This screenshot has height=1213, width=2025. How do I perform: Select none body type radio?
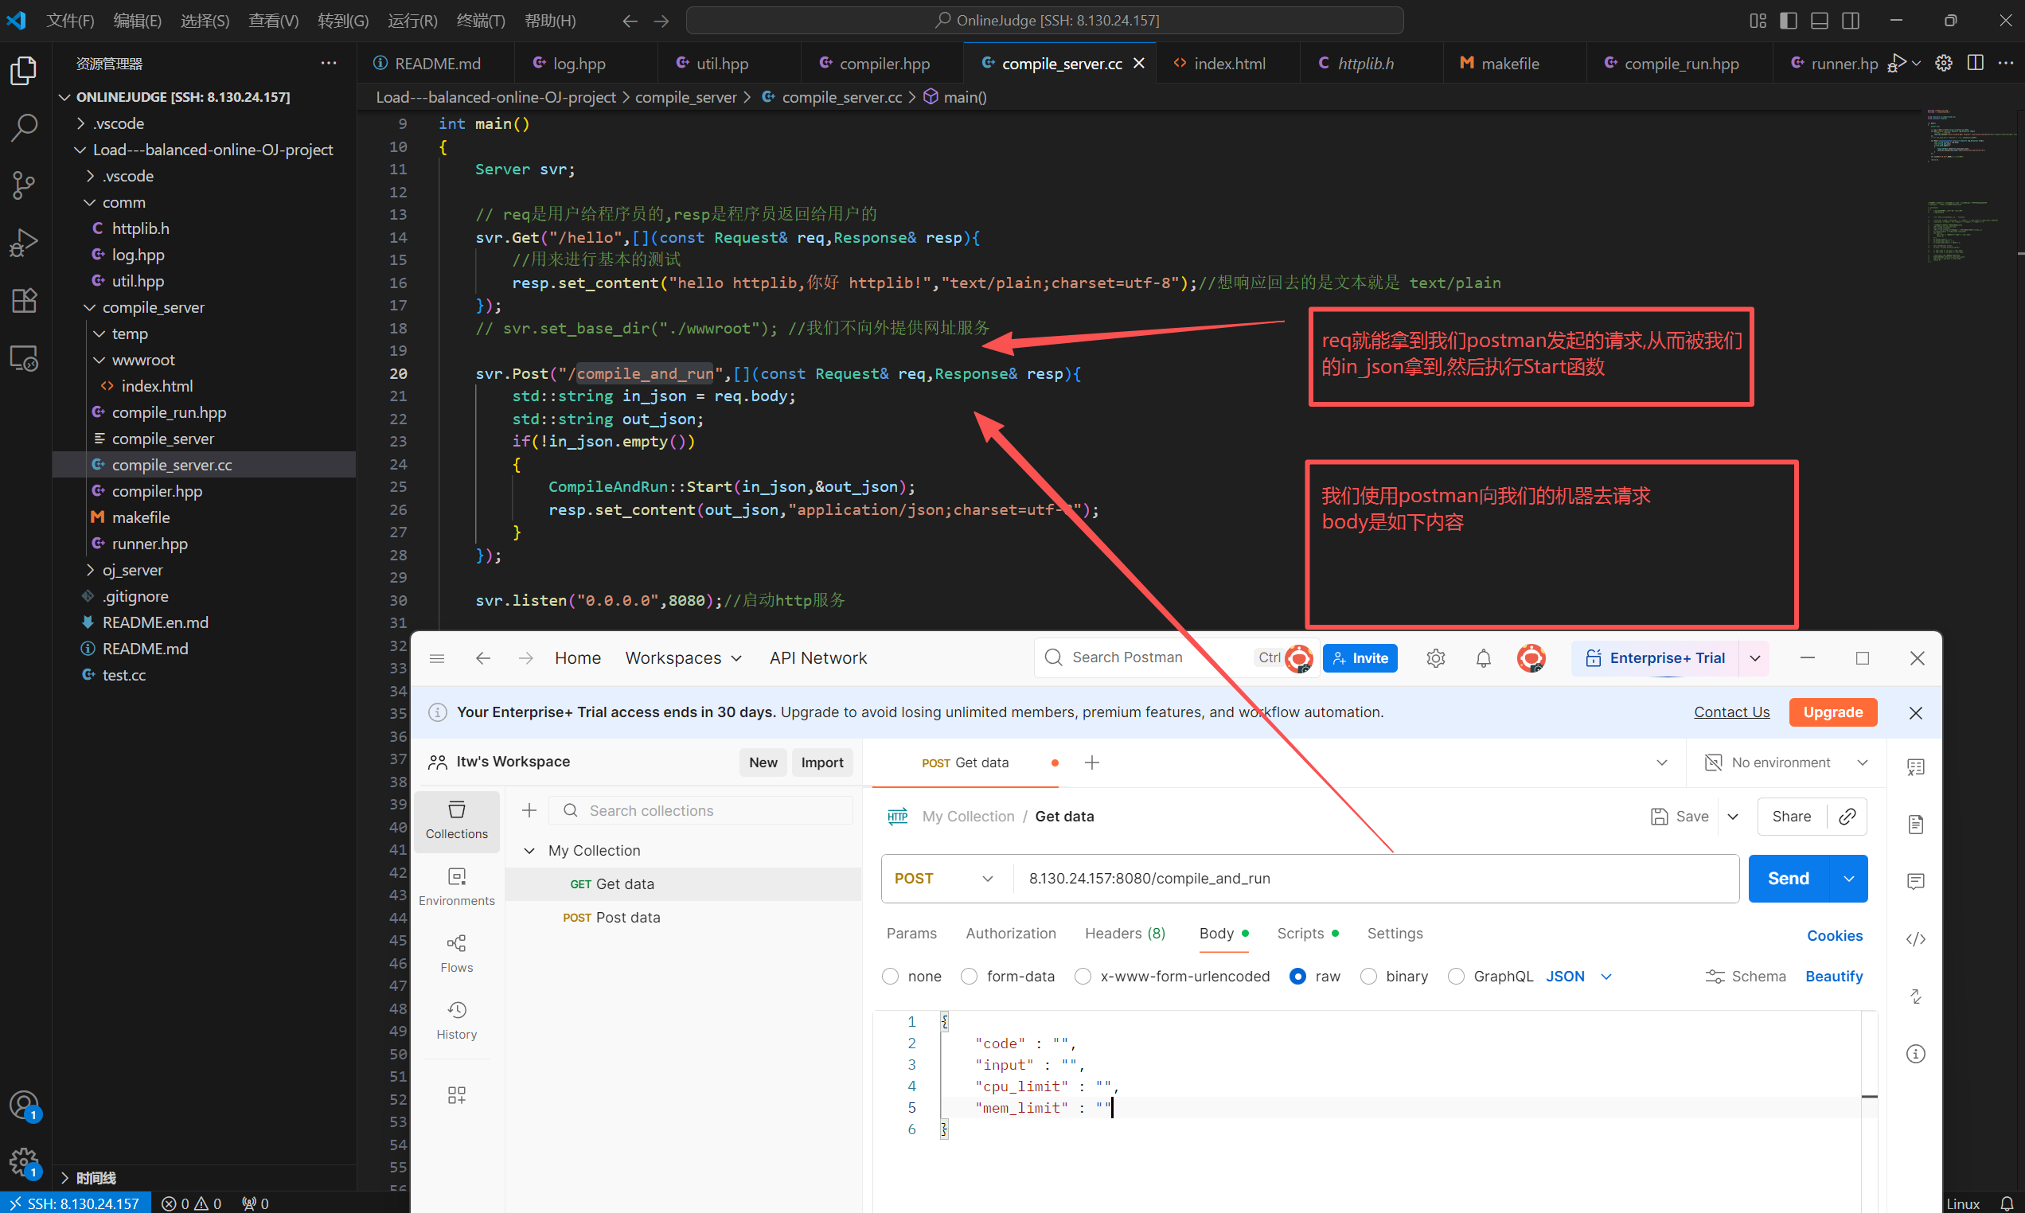pos(891,976)
